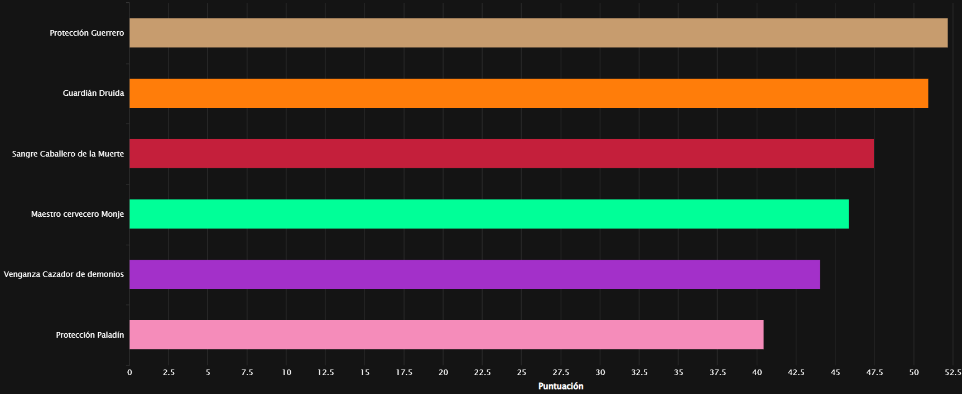Click the 12.5 tick label on the axis
This screenshot has height=394, width=962.
326,372
